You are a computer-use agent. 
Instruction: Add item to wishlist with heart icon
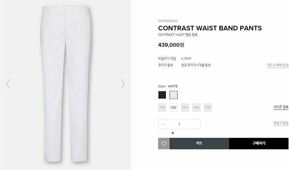pyautogui.click(x=164, y=144)
